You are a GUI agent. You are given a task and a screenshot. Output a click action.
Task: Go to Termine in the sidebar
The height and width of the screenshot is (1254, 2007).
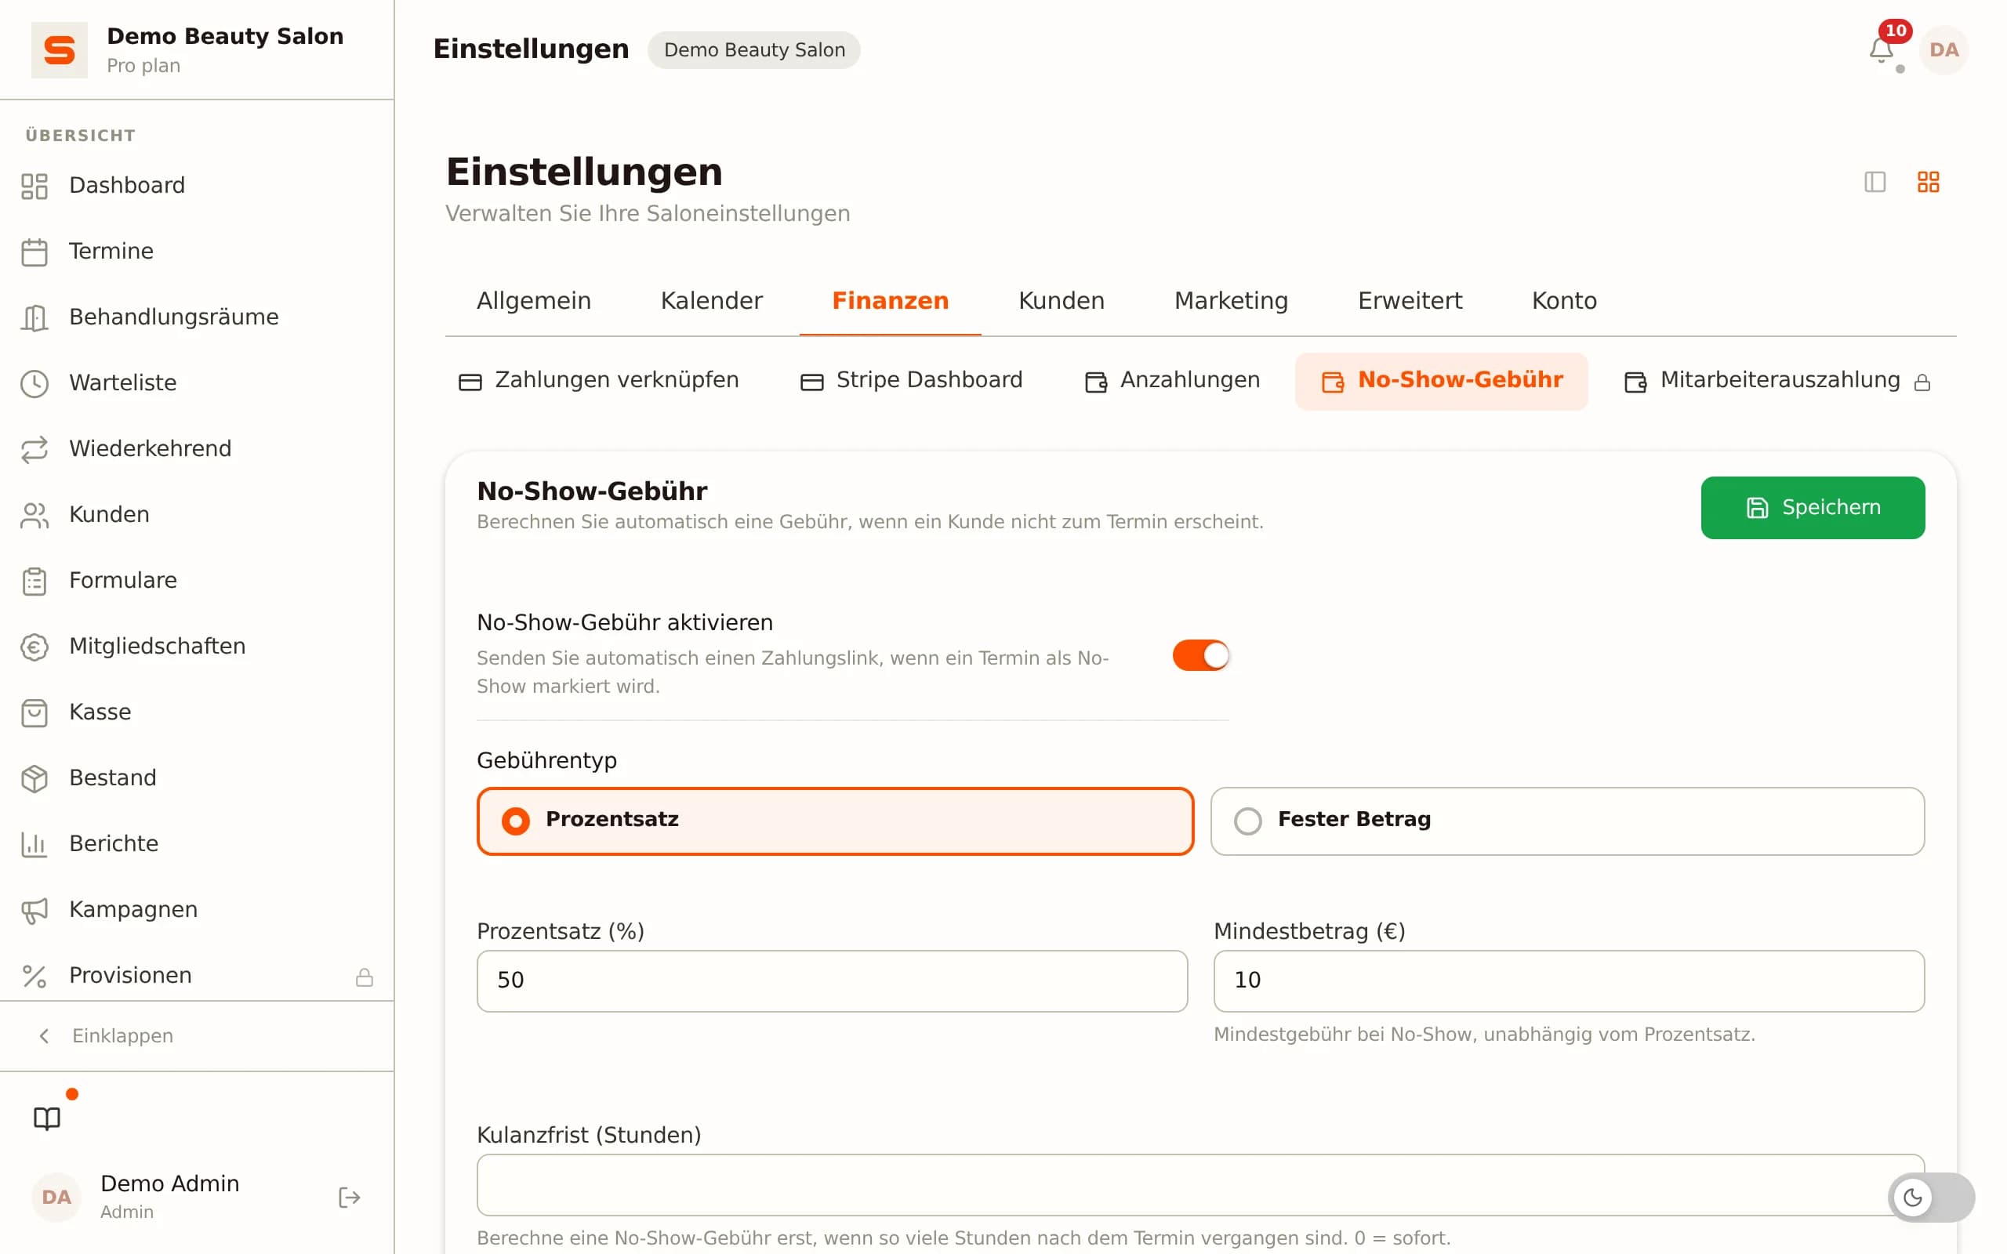coord(197,252)
